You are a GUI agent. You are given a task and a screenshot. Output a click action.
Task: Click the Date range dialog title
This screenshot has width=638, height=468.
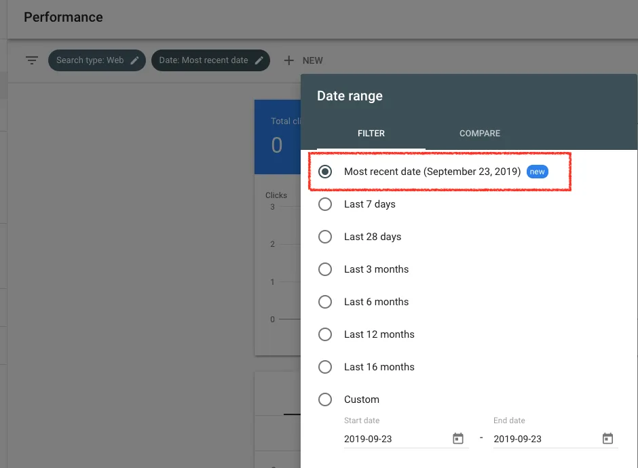pyautogui.click(x=350, y=96)
